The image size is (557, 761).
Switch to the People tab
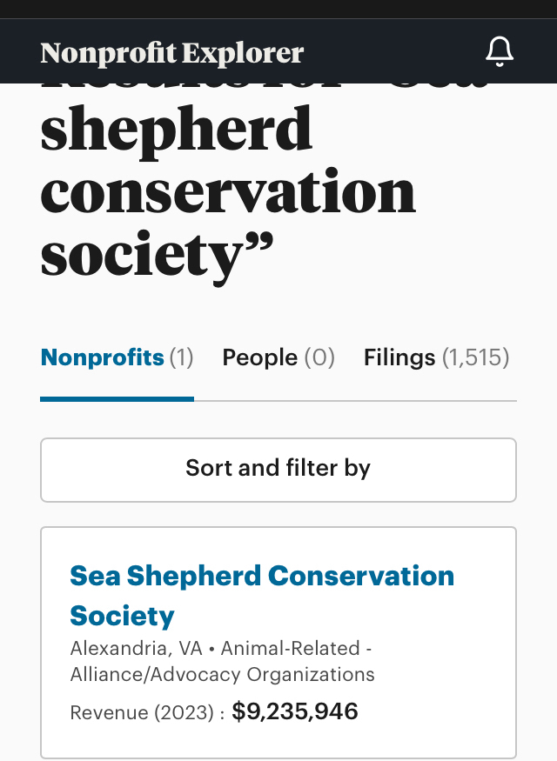point(260,357)
